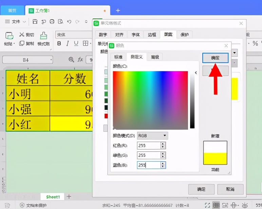Image resolution: width=262 pixels, height=209 pixels.
Task: Click the Print Preview icon
Action: click(x=60, y=22)
